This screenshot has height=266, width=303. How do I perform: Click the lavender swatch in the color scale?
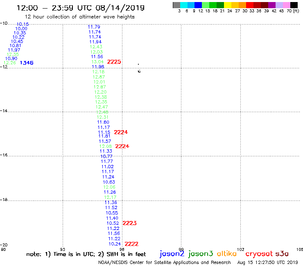(279, 5)
